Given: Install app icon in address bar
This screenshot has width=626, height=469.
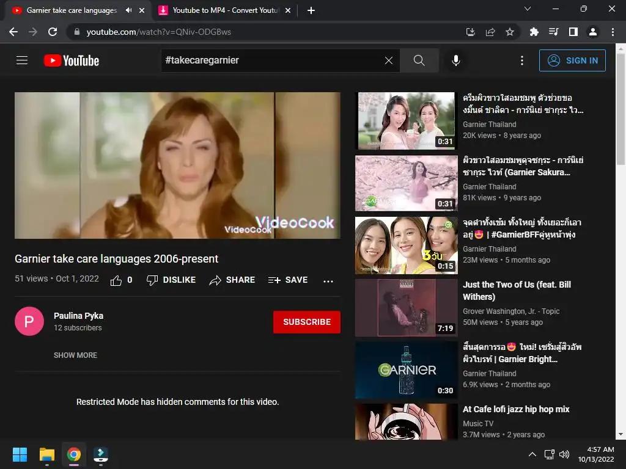Looking at the screenshot, I should pos(470,32).
